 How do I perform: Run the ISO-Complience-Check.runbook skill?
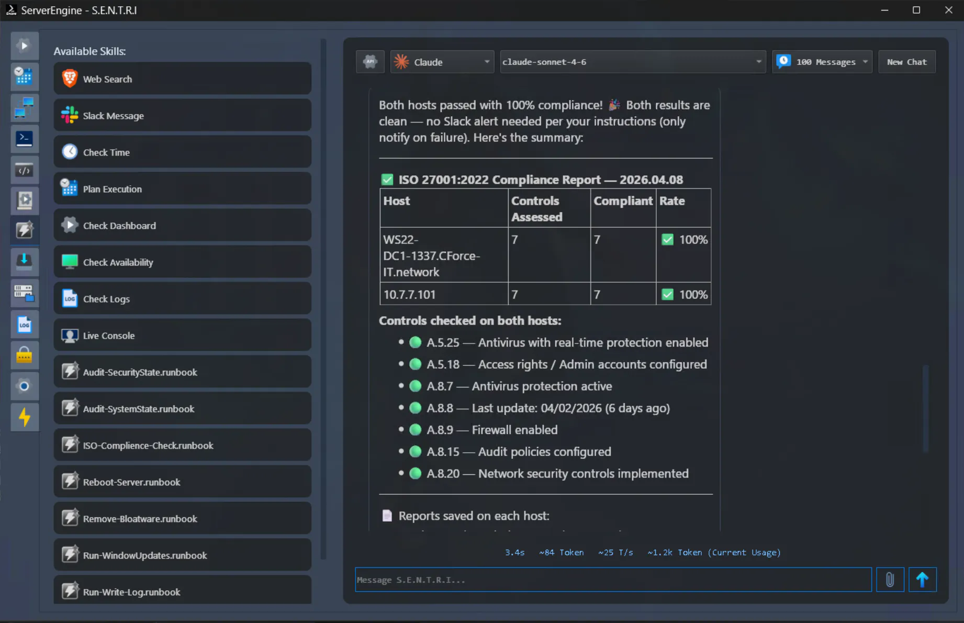coord(182,446)
